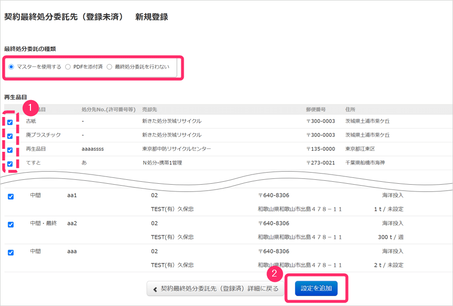Viewport: 453px width, 306px height.
Task: Click the Ｎ処分-携帯1管理 cell
Action: (162, 163)
